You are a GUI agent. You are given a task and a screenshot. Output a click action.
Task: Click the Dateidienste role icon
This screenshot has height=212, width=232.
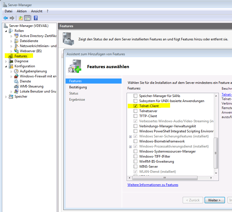(16, 41)
